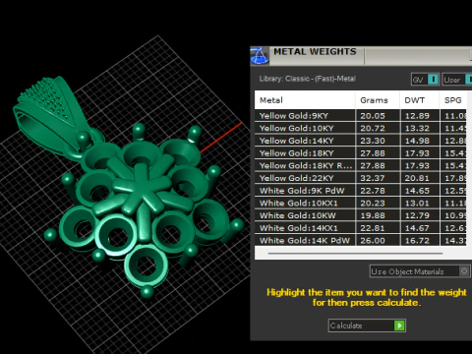Click the Calculate button

(367, 325)
